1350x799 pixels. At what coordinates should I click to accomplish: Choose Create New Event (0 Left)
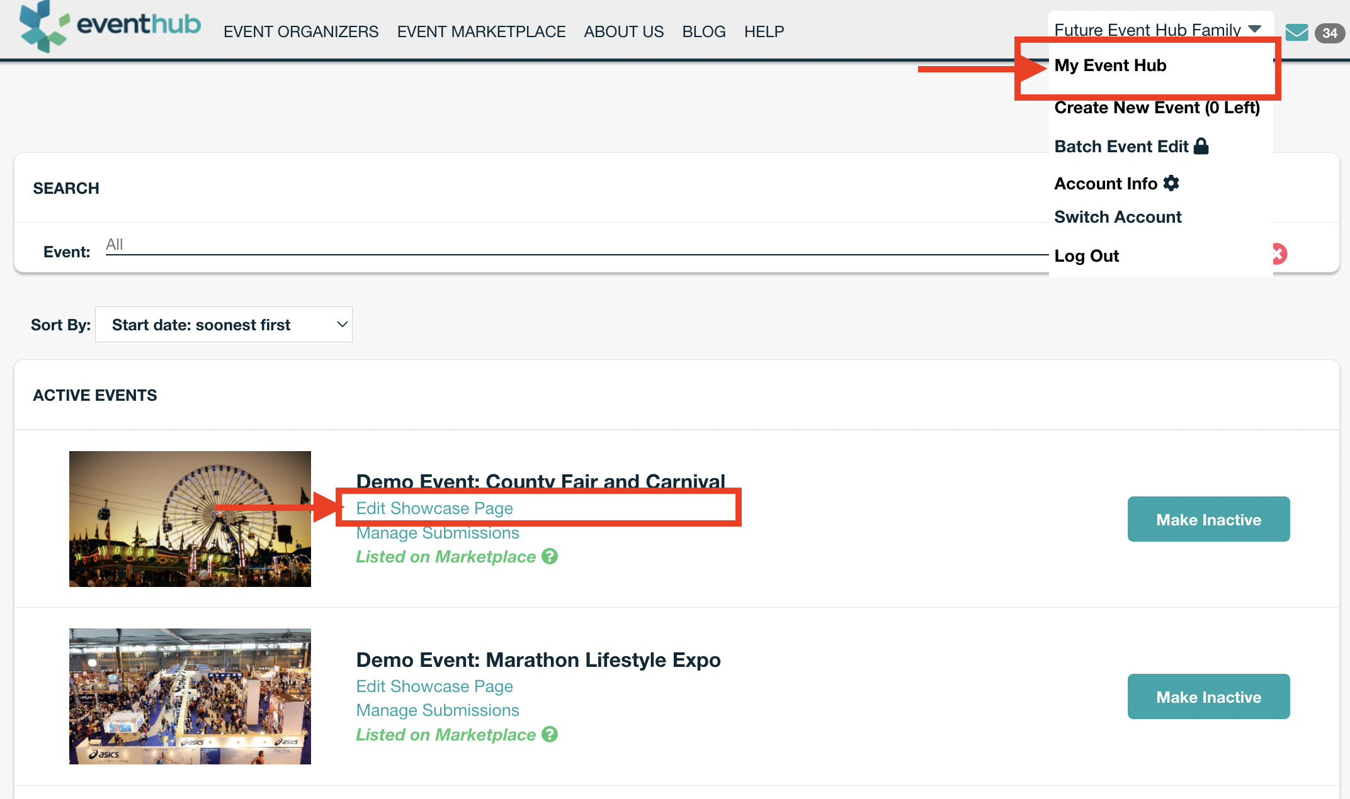point(1157,108)
